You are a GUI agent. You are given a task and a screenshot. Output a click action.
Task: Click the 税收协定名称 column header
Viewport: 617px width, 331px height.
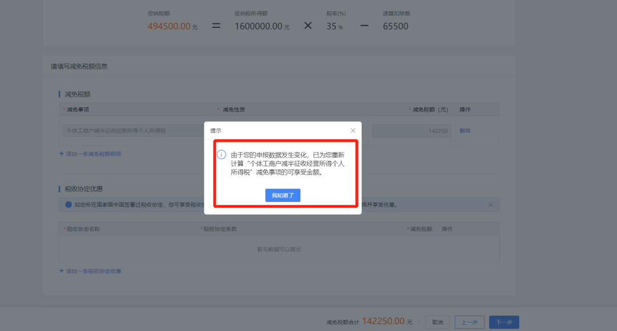[x=83, y=229]
